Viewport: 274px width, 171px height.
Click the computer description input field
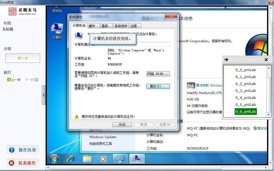point(139,44)
